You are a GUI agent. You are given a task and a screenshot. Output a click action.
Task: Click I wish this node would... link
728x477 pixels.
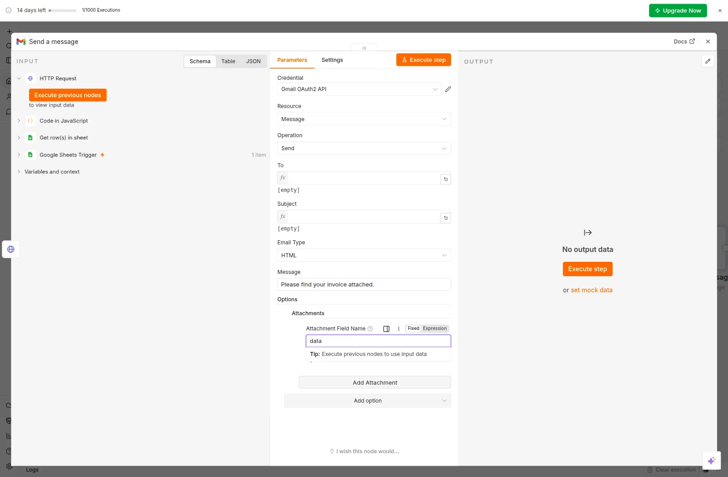point(364,451)
